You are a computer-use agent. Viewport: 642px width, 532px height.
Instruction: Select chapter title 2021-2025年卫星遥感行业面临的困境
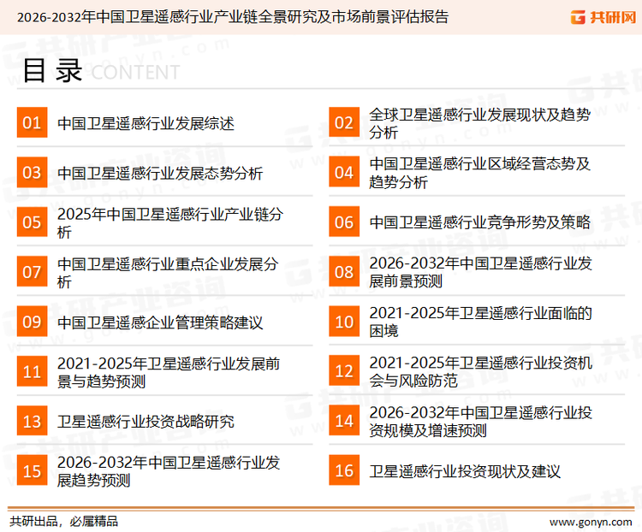481,322
